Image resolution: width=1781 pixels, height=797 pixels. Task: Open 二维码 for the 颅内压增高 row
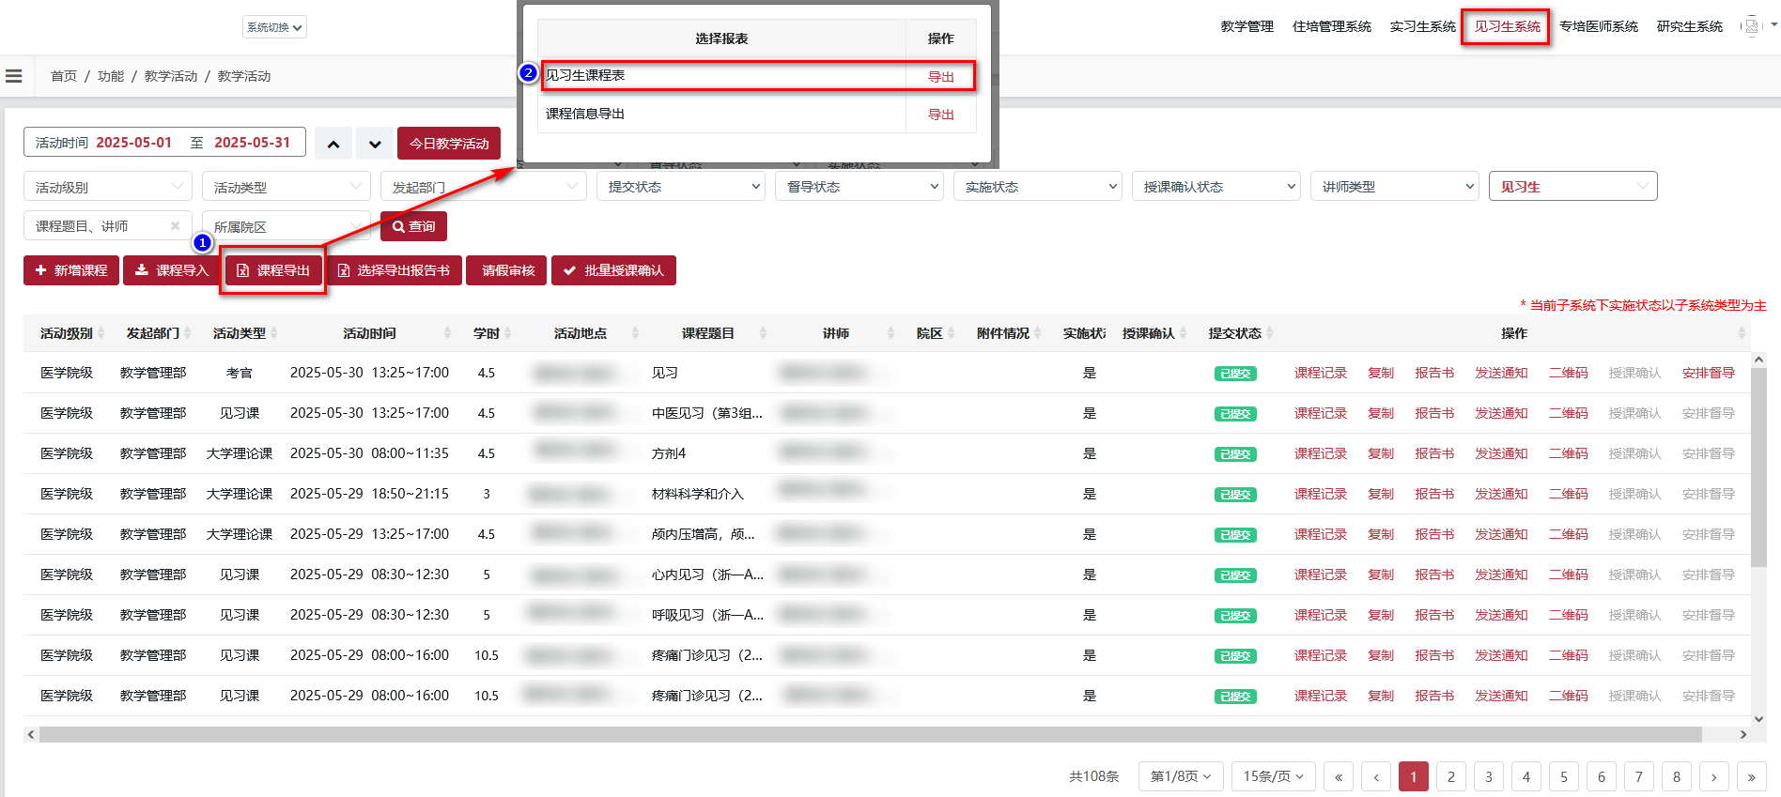tap(1568, 534)
